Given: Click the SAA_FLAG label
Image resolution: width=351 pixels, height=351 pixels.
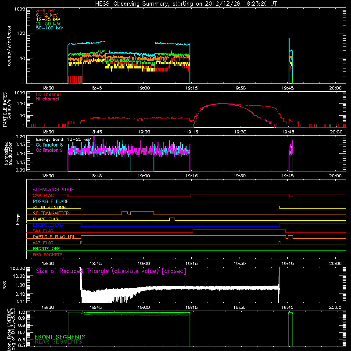Looking at the screenshot, I should click(x=43, y=231).
